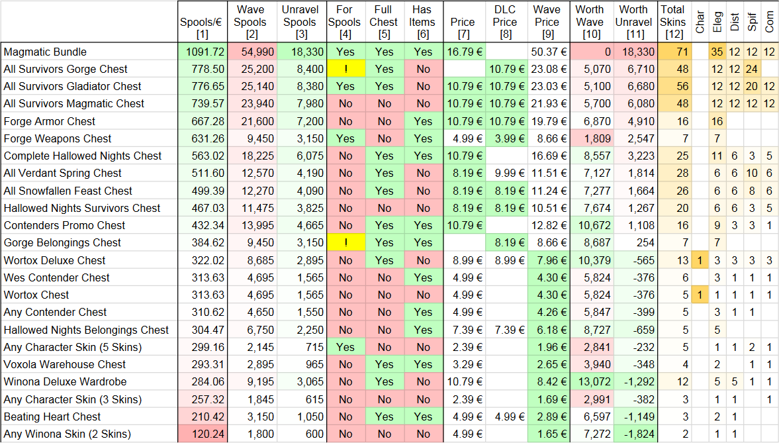Image resolution: width=779 pixels, height=443 pixels.
Task: Click the Spools/€ column header
Action: tap(203, 22)
